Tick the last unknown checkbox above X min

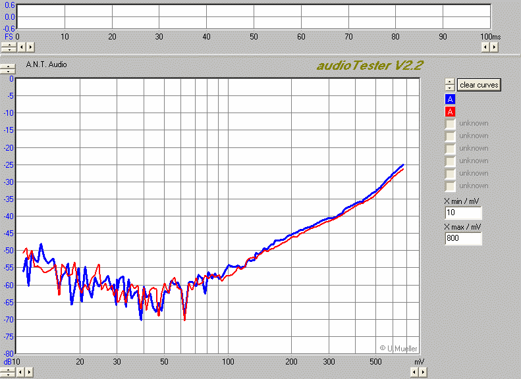click(x=450, y=186)
